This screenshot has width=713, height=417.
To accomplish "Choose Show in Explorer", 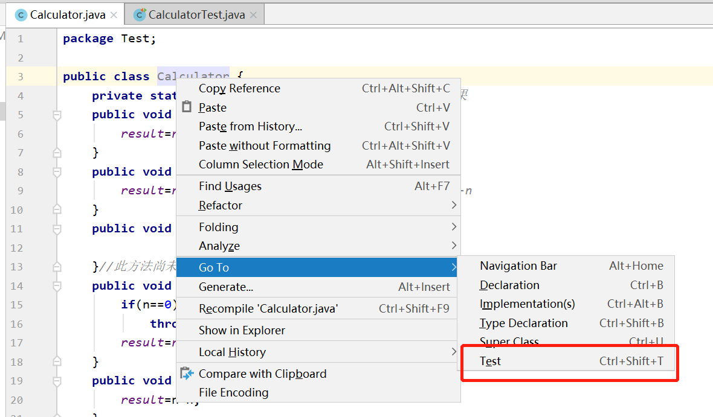I will click(317, 330).
